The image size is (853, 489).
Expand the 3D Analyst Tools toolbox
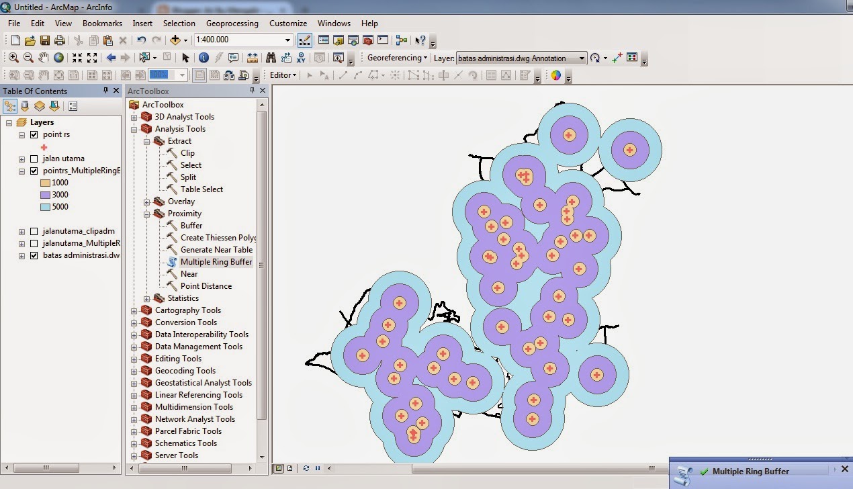pyautogui.click(x=134, y=117)
